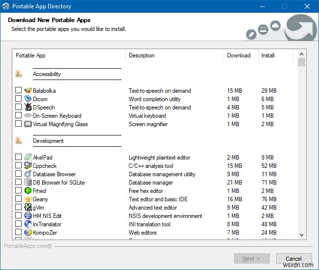Click the gVim app icon
The image size is (319, 270).
(x=28, y=208)
